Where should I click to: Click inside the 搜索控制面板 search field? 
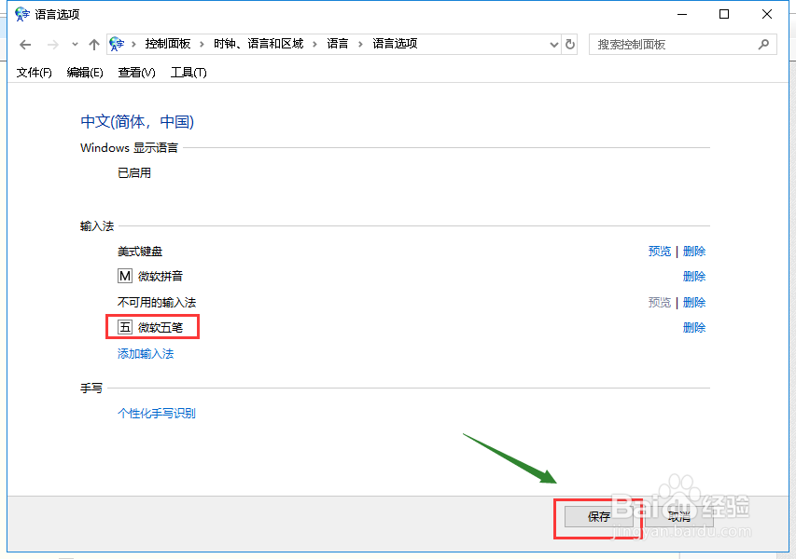pyautogui.click(x=672, y=44)
